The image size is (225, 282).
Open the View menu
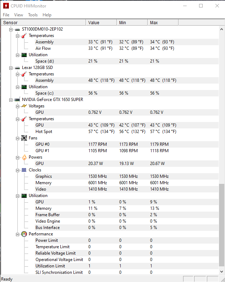point(19,15)
